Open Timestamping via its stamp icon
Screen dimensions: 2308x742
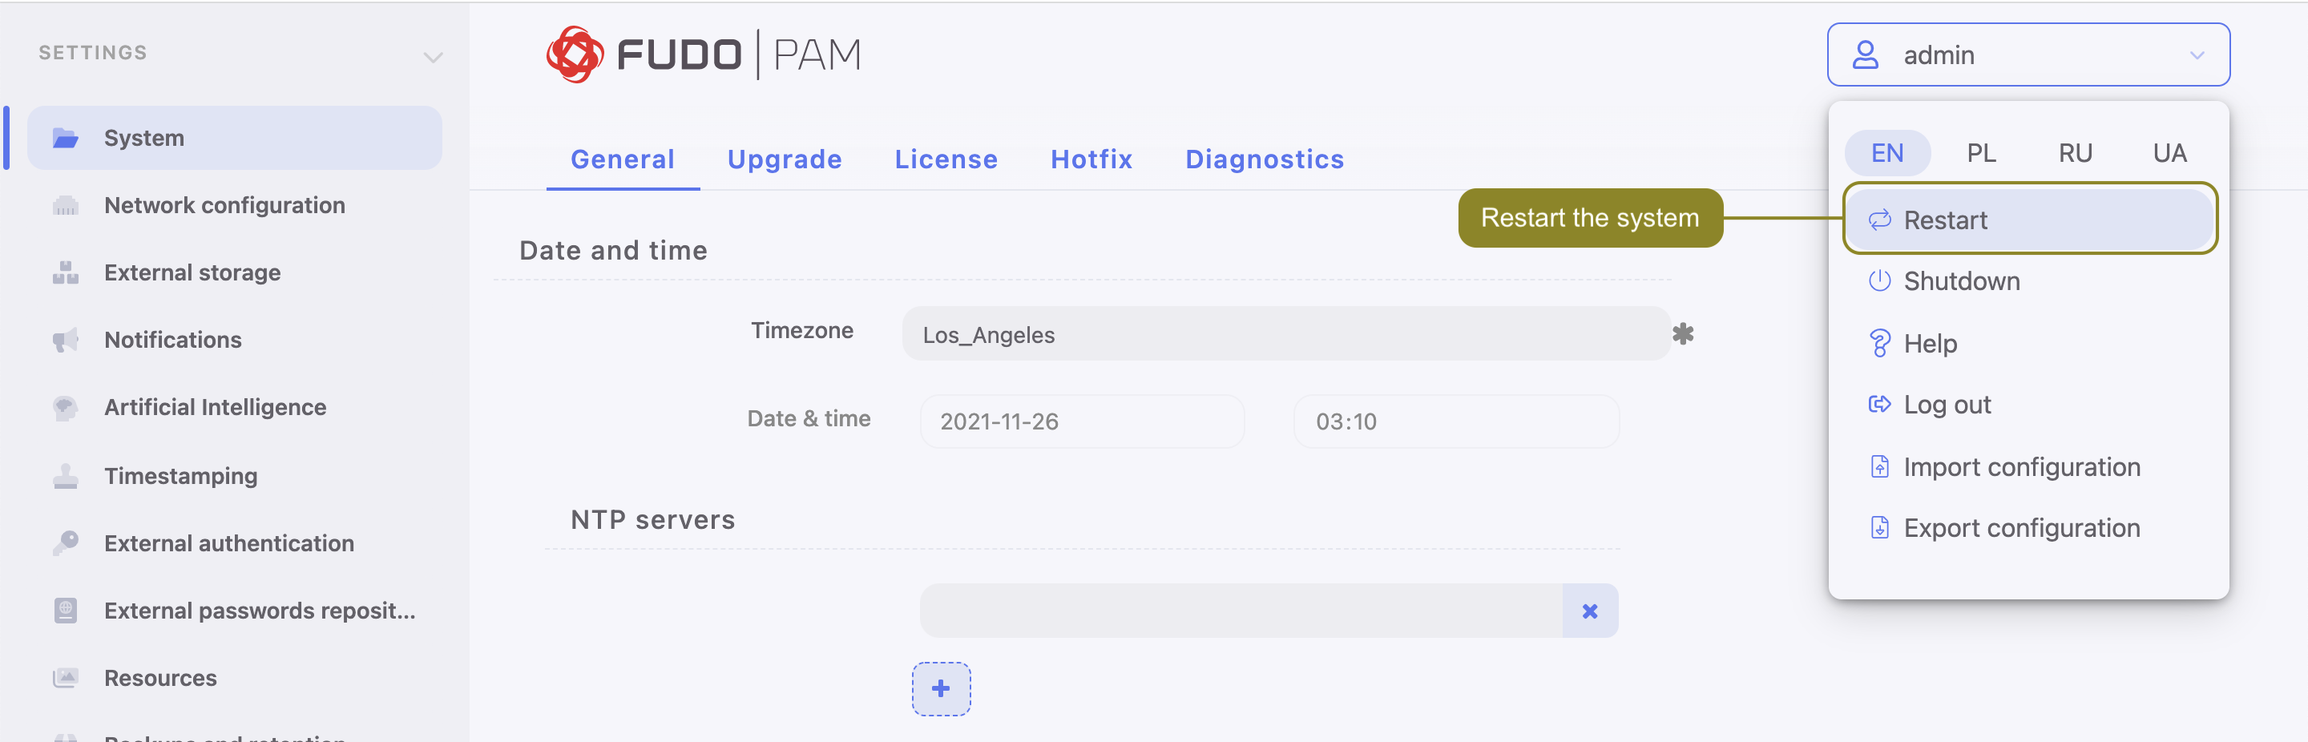tap(66, 475)
